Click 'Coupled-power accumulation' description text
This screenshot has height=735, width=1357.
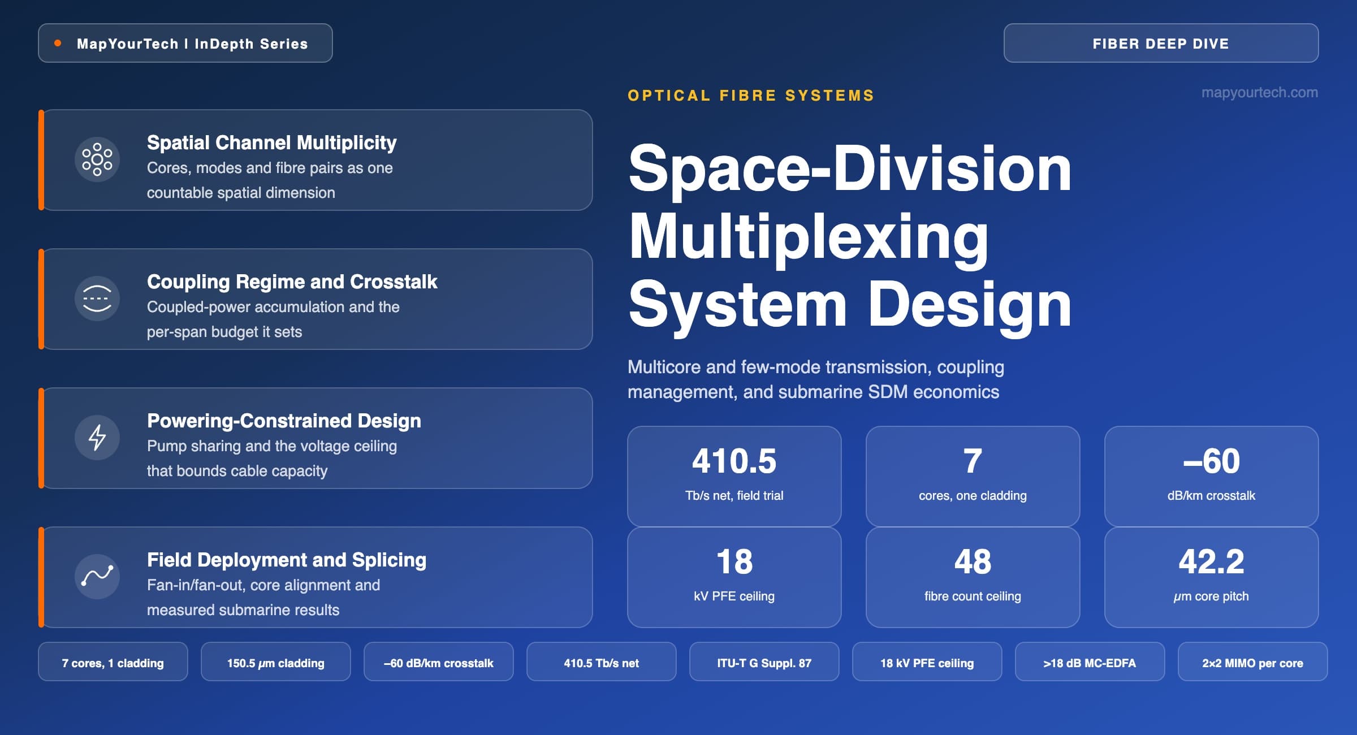273,319
